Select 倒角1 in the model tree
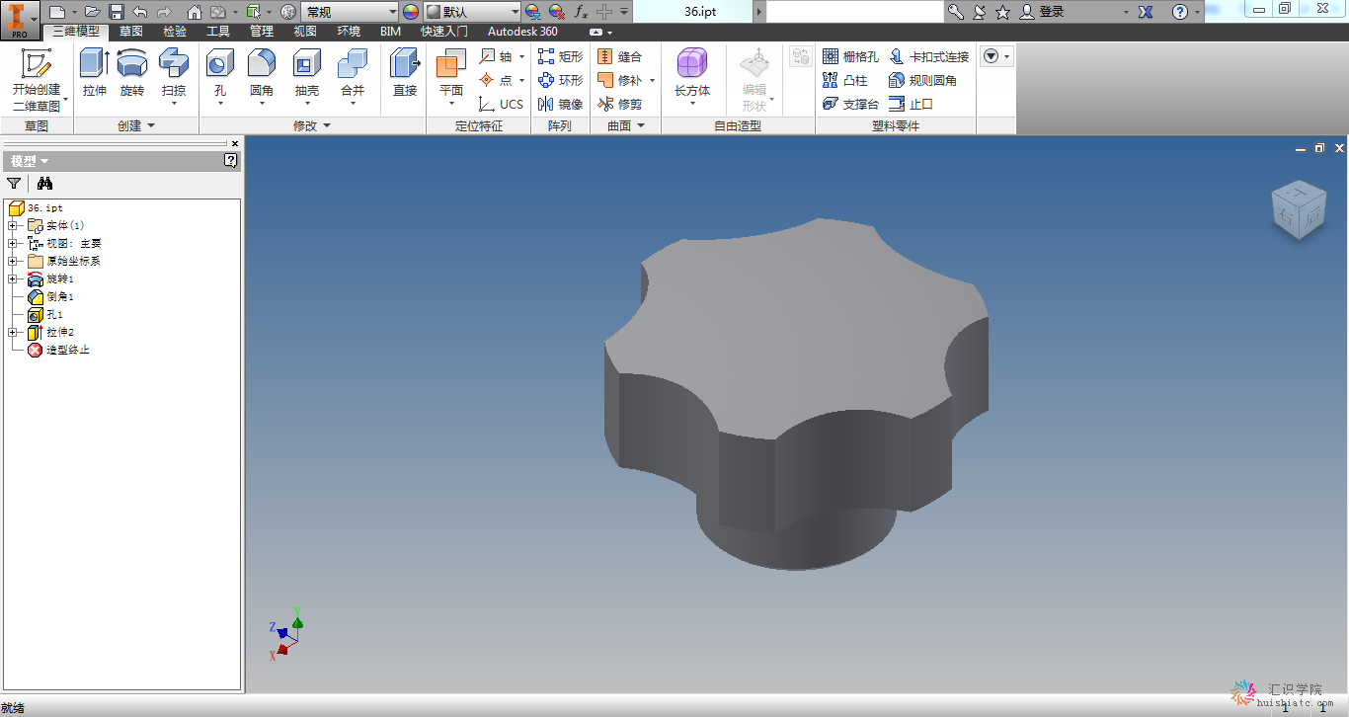Screen dimensions: 1349x717 click(51, 296)
